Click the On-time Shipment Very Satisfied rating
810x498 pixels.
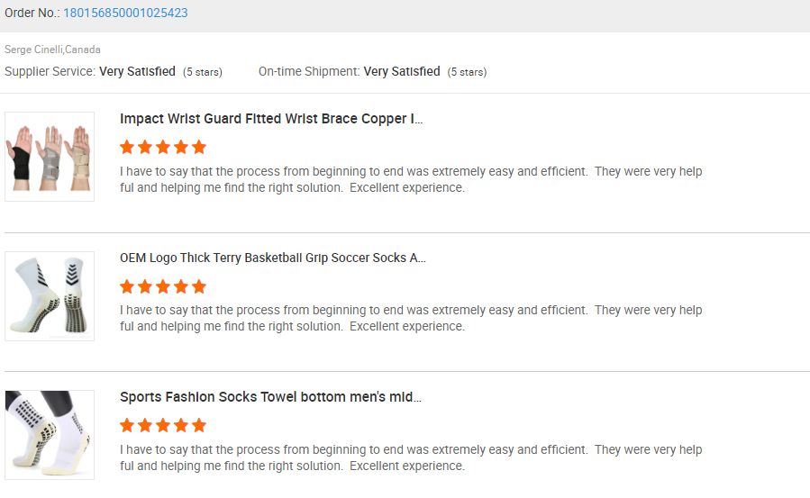(402, 71)
